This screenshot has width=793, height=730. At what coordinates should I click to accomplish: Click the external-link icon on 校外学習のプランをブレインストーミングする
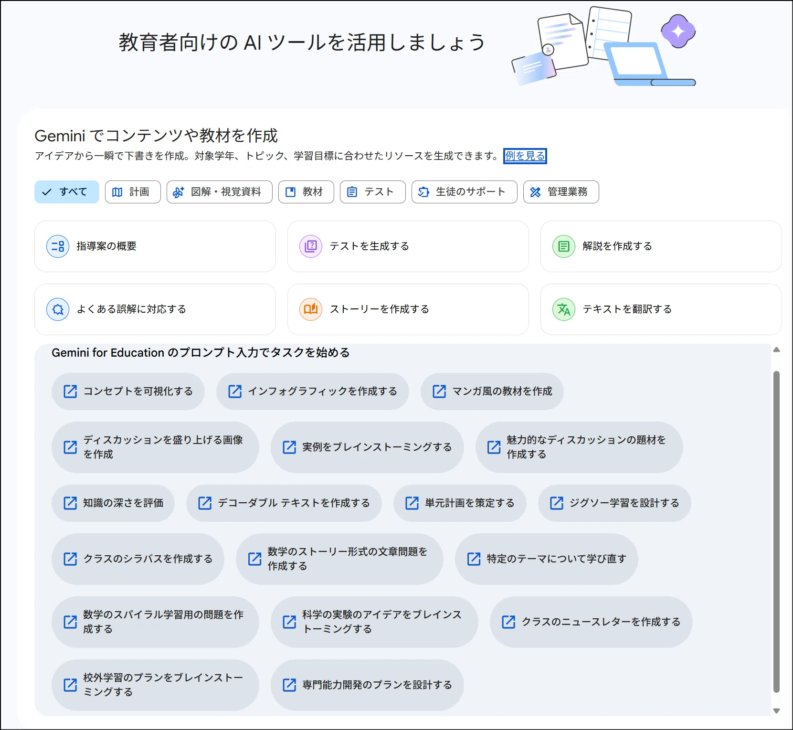(x=70, y=685)
